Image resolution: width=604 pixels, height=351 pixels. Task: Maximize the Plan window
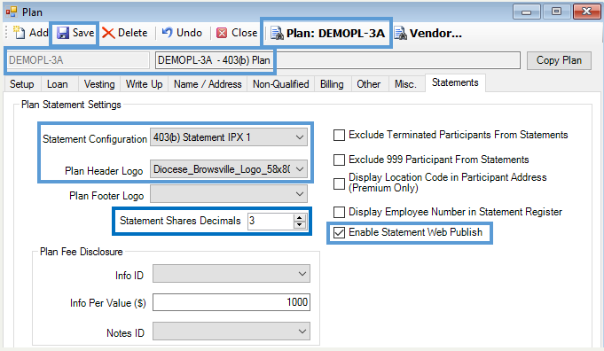click(x=556, y=12)
